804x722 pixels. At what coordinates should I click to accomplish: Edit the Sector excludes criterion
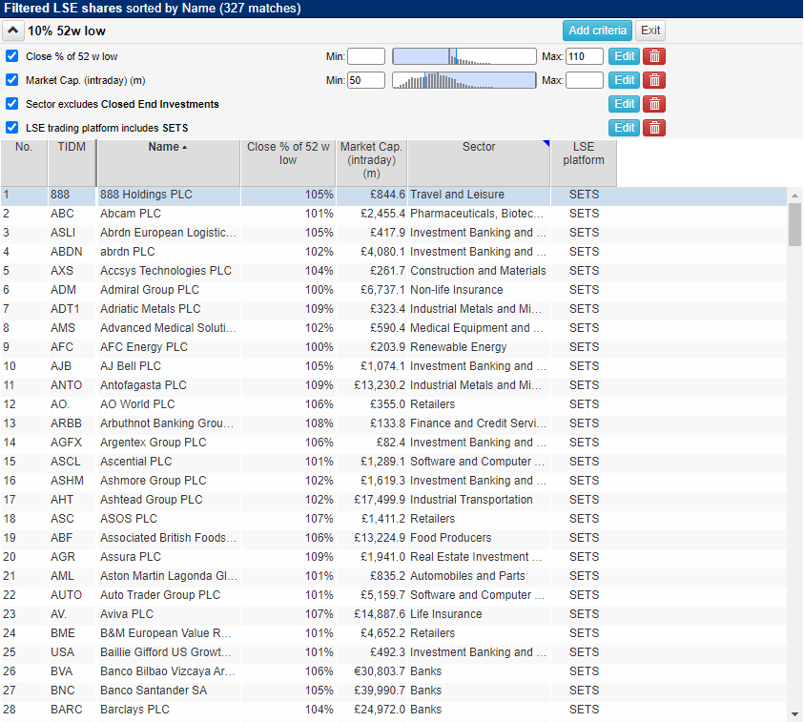point(624,104)
